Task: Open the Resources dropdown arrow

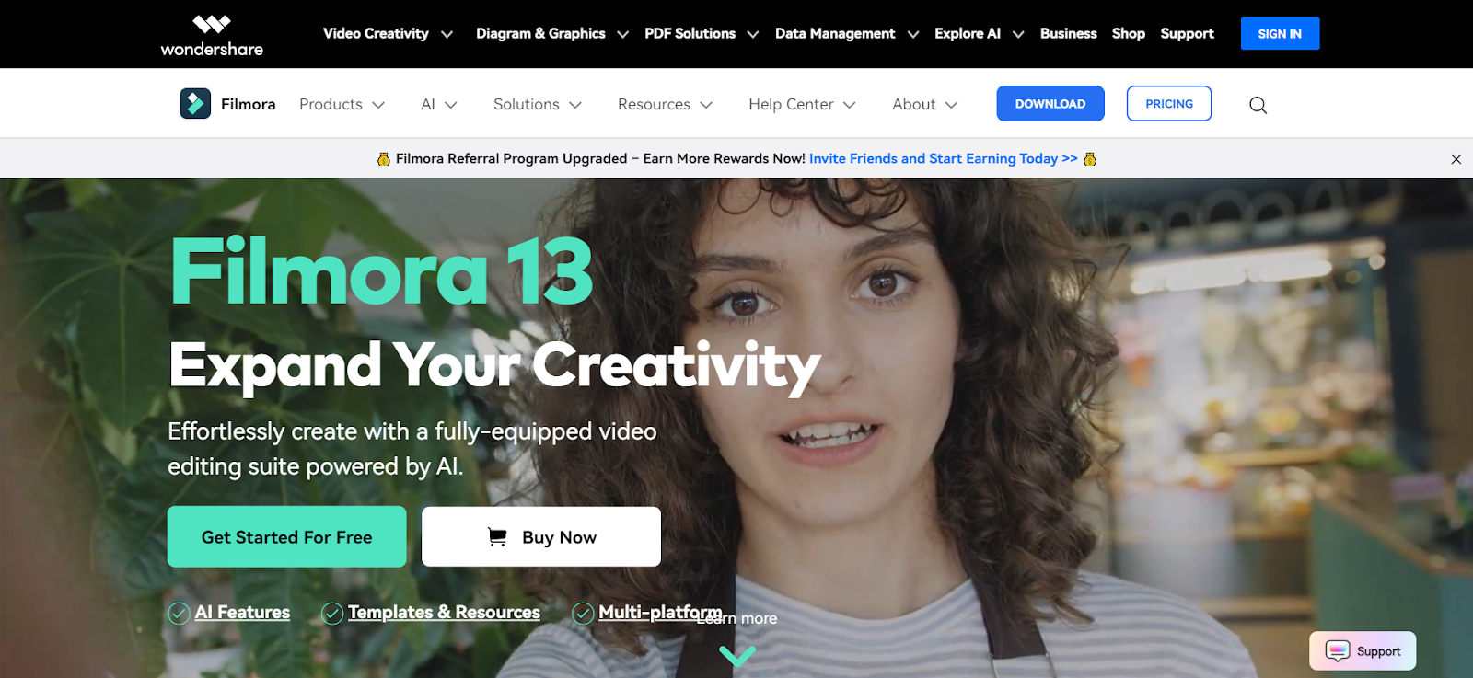Action: [706, 105]
